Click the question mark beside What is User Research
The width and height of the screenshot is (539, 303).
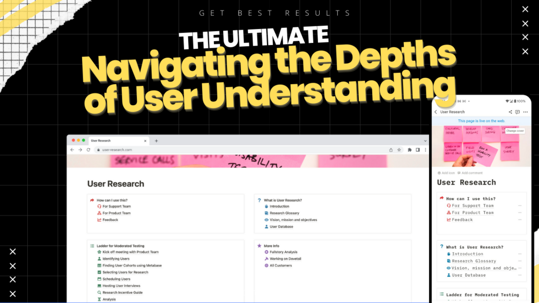point(259,200)
